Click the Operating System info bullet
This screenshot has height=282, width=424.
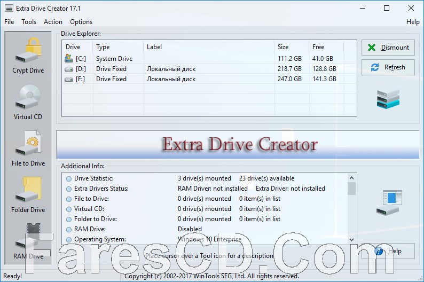[69, 240]
